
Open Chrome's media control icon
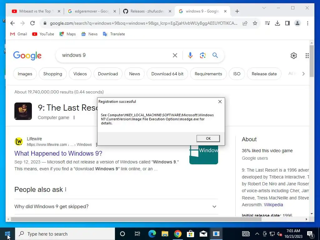[267, 23]
